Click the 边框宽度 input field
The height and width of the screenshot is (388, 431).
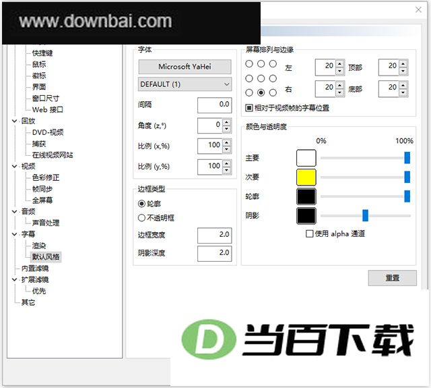(214, 235)
